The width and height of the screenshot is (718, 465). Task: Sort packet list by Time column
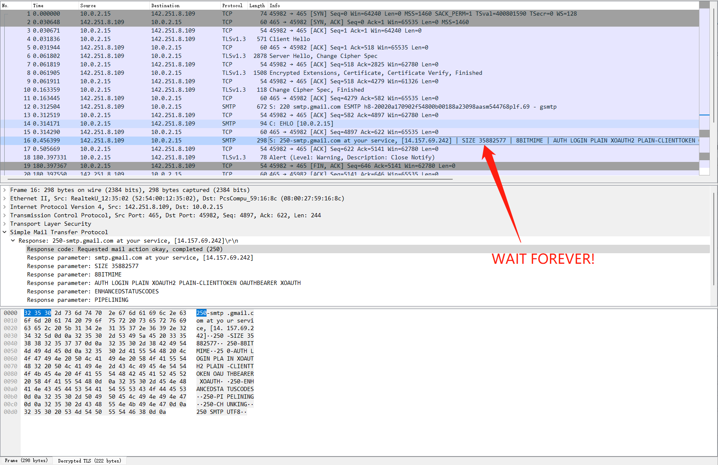tap(55, 5)
